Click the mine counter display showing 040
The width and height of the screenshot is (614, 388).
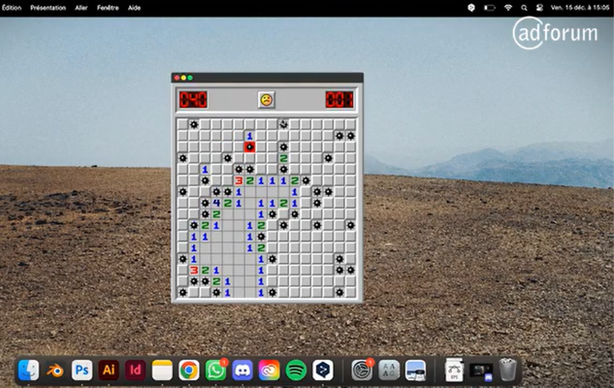click(192, 99)
